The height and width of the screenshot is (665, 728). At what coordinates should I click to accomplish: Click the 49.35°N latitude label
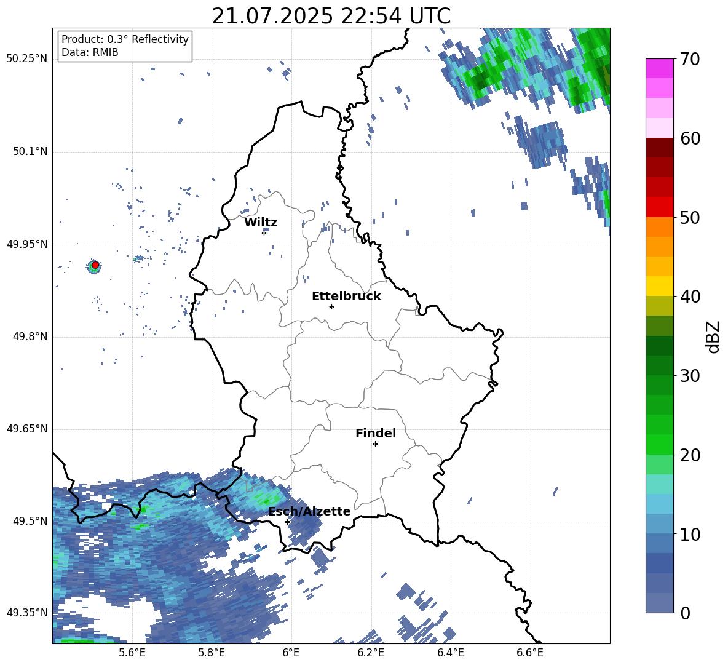[x=27, y=613]
